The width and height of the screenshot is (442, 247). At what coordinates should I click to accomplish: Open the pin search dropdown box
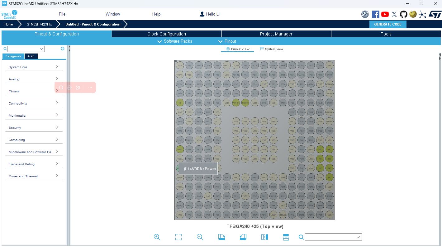pyautogui.click(x=333, y=237)
